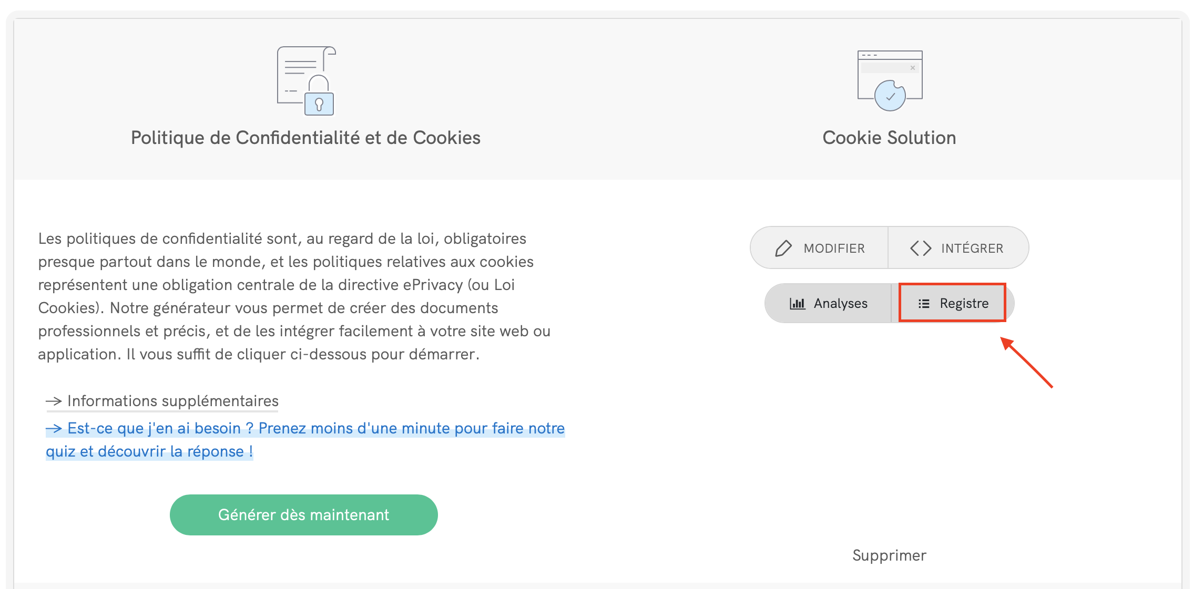1193x589 pixels.
Task: Select the Cookie Solution heading
Action: pos(889,138)
